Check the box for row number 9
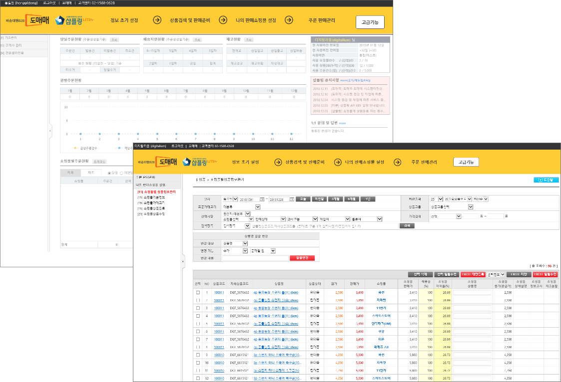The image size is (561, 382). click(198, 355)
